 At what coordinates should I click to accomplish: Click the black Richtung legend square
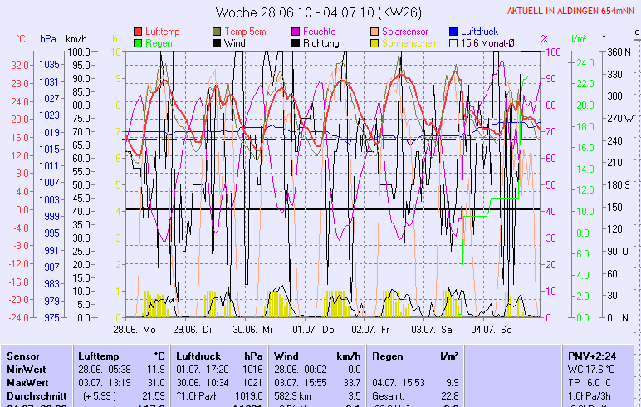point(296,43)
